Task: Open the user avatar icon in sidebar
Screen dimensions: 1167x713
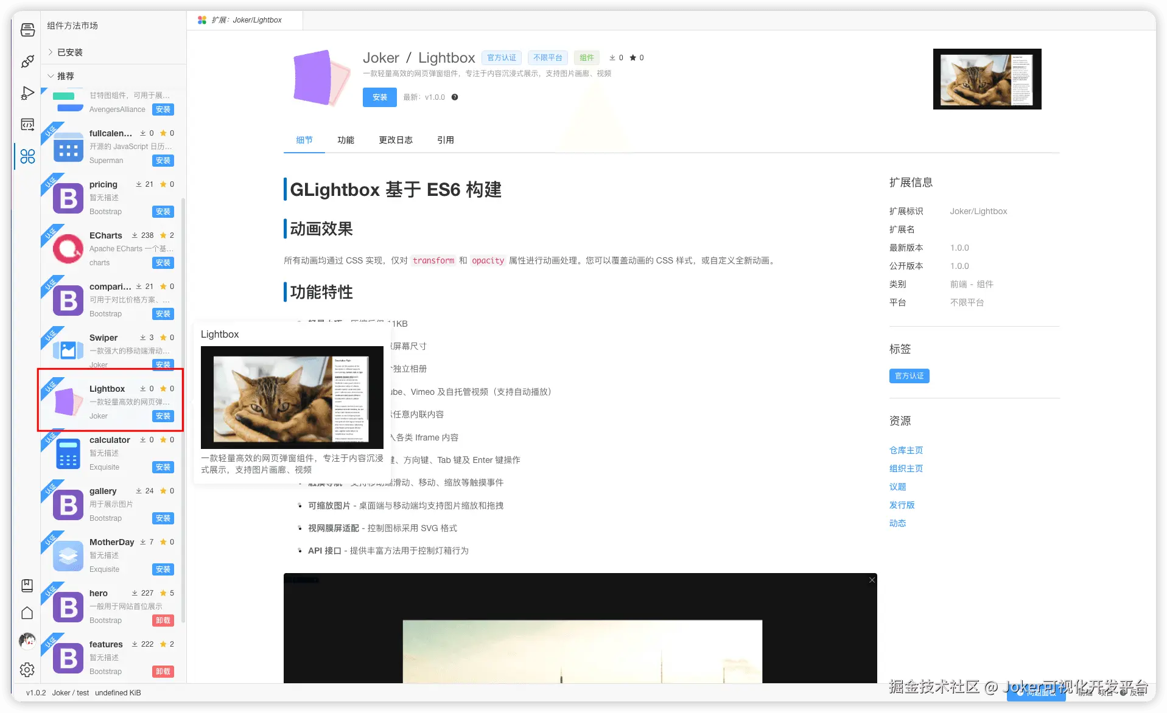Action: tap(27, 641)
